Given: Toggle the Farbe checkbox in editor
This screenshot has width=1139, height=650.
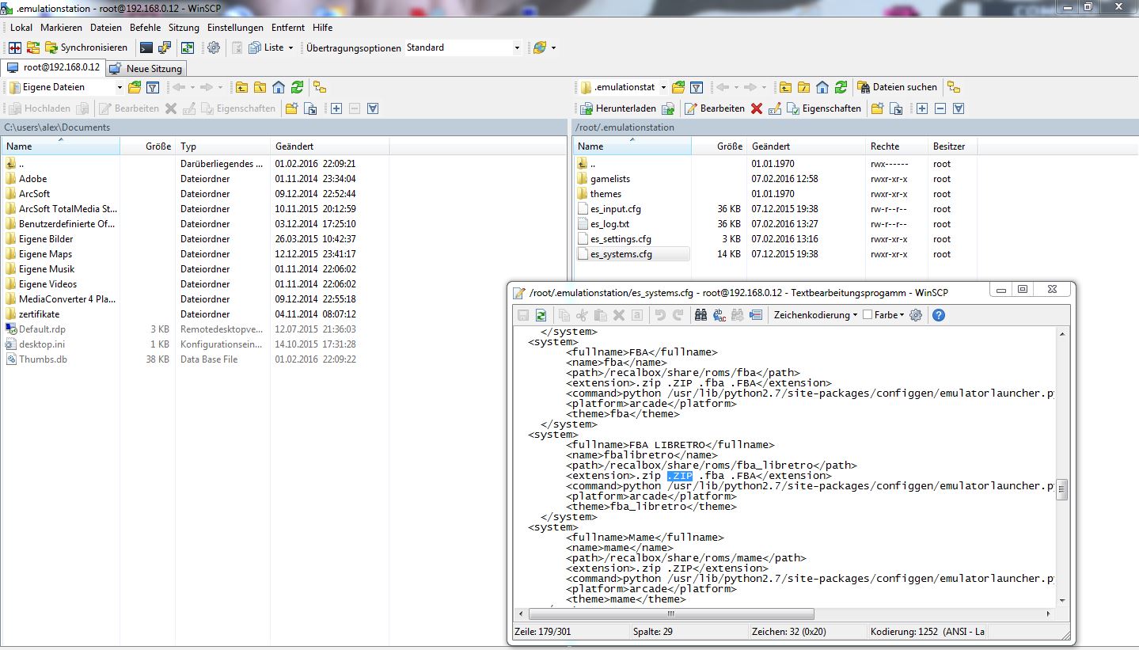Looking at the screenshot, I should click(x=868, y=315).
